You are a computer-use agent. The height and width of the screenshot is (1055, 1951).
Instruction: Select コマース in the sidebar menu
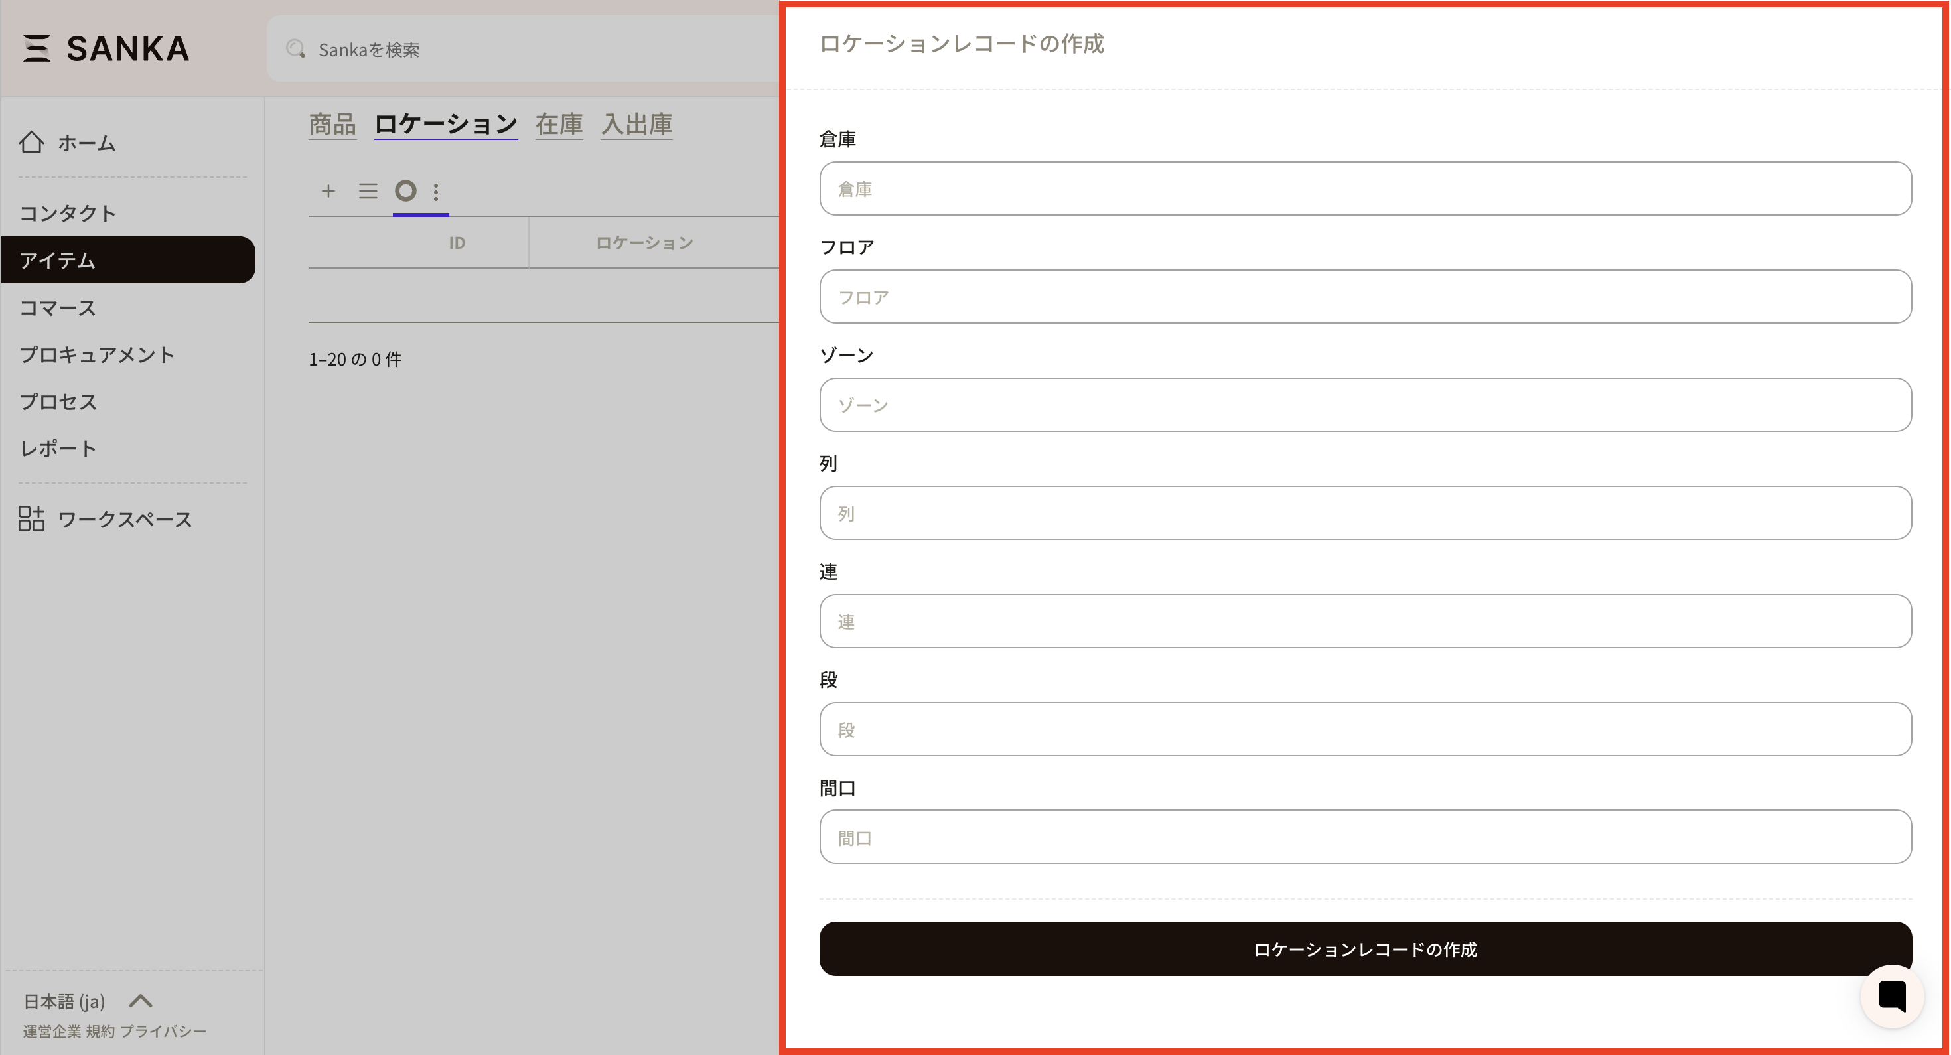58,307
